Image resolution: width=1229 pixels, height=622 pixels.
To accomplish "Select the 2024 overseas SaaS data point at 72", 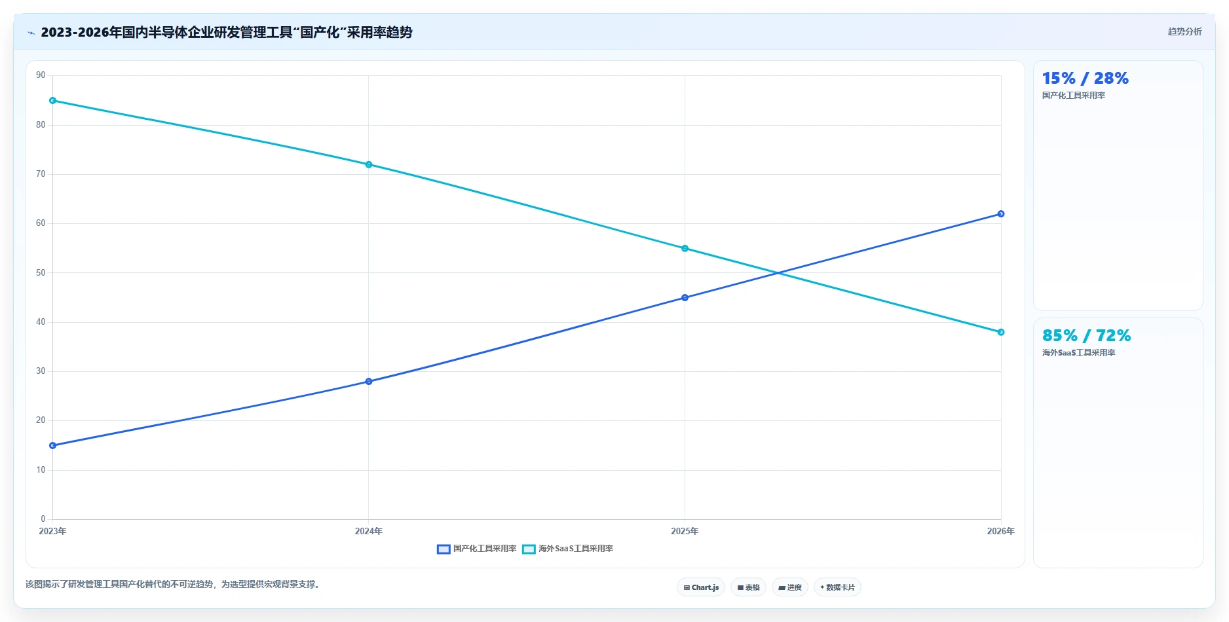I will 369,165.
